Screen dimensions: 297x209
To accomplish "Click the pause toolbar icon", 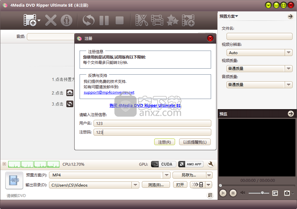I will click(x=104, y=20).
